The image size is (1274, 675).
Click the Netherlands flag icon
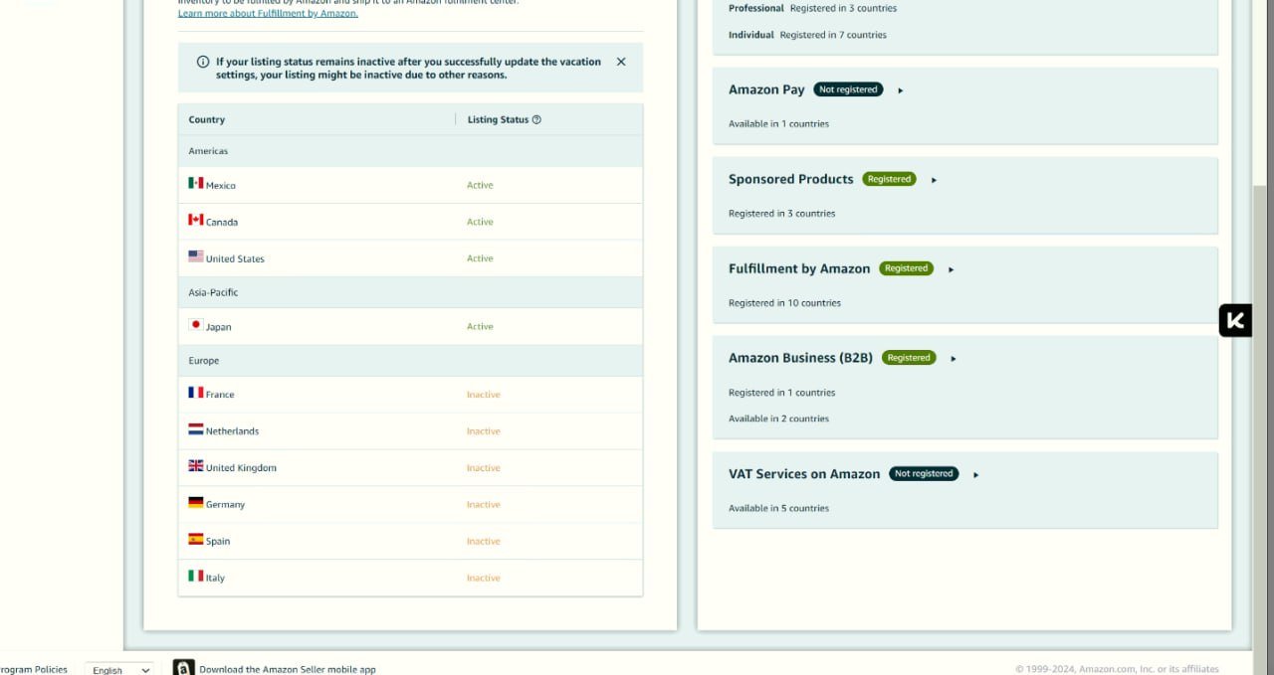(x=196, y=429)
